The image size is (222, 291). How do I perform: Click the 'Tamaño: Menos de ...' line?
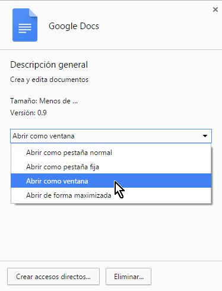(x=44, y=101)
